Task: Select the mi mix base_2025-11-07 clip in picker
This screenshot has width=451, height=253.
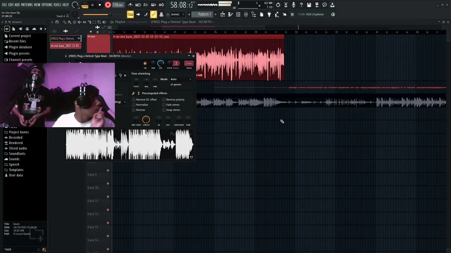Action: (x=66, y=46)
